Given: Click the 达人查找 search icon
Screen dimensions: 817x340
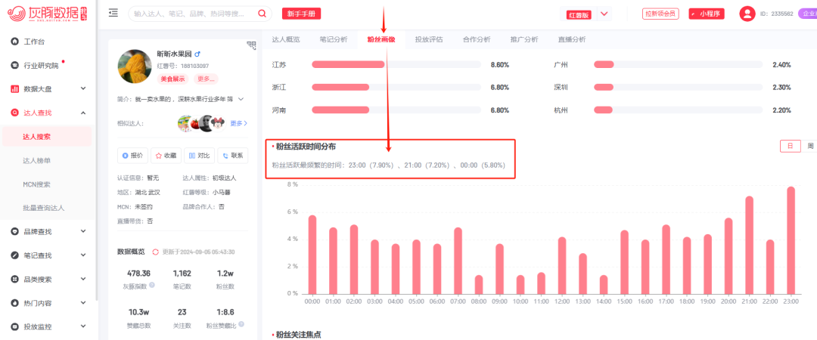Looking at the screenshot, I should coord(14,113).
